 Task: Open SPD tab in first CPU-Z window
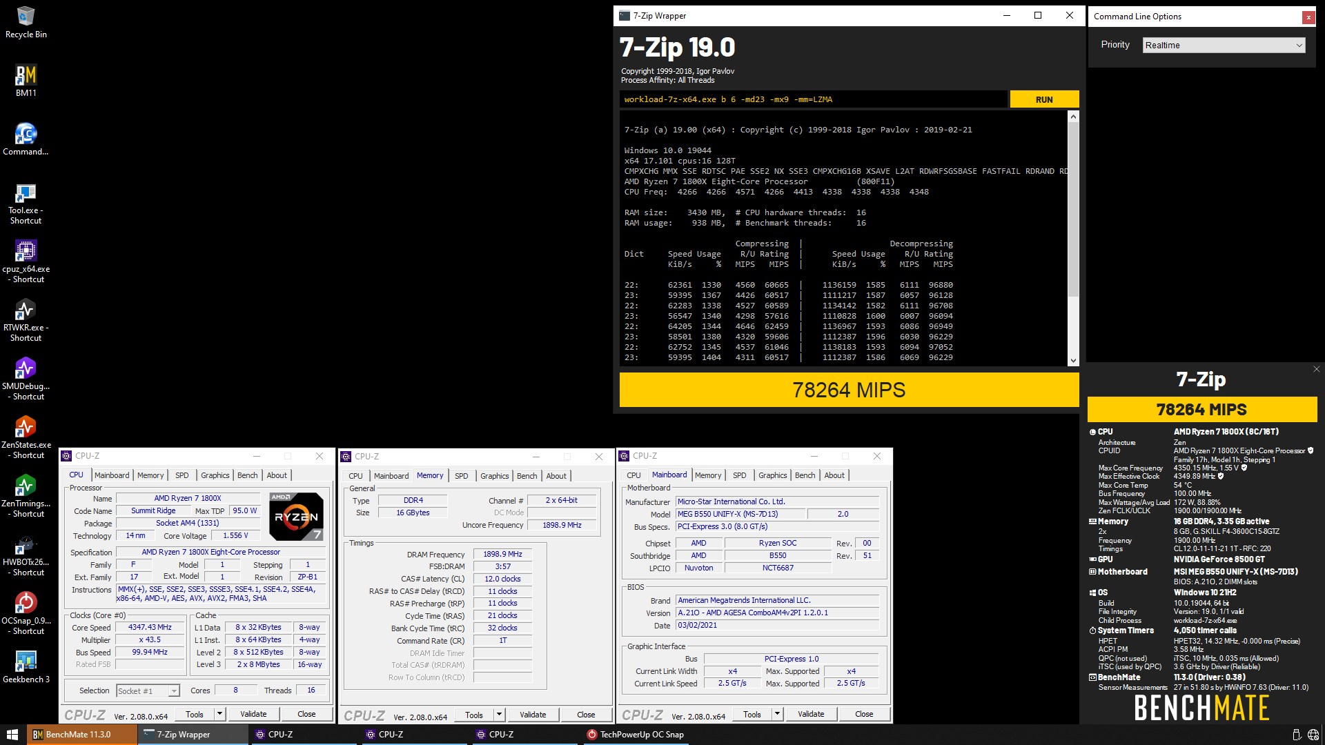[182, 475]
